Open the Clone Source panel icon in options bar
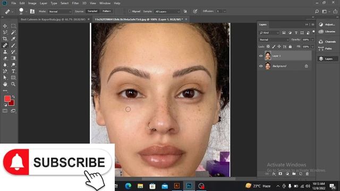The height and width of the screenshot is (191, 340). (x=32, y=11)
